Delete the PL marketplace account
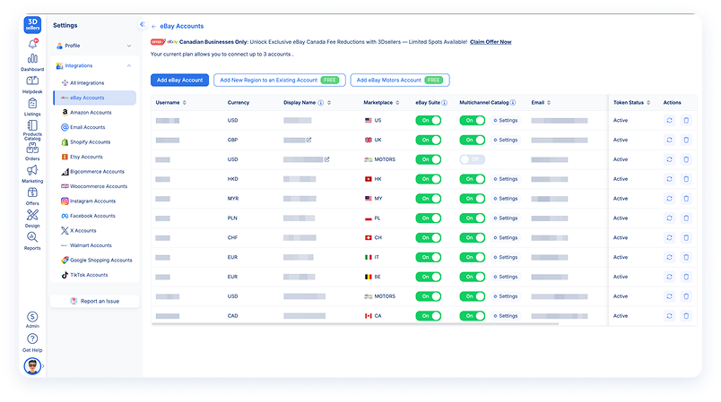Viewport: 721px width, 402px height. [x=686, y=218]
